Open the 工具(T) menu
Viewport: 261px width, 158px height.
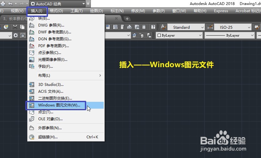(76, 11)
